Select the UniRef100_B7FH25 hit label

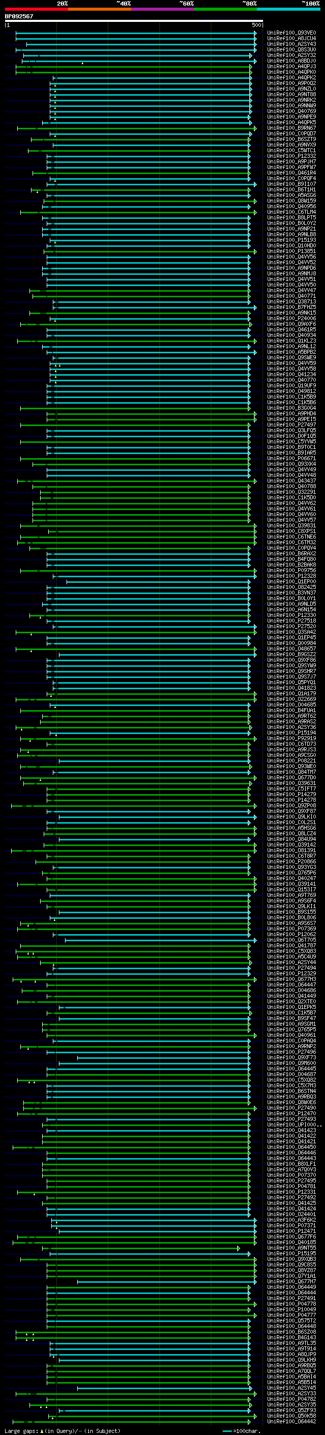(x=291, y=307)
